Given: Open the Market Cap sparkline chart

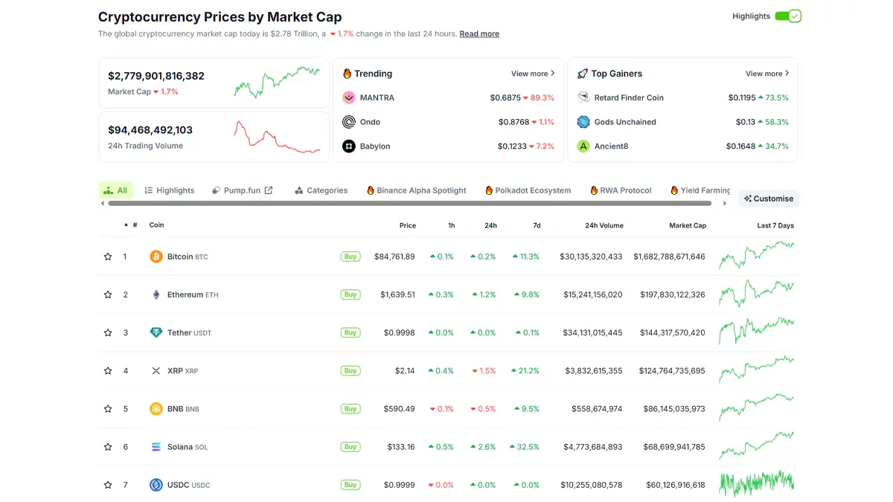Looking at the screenshot, I should pos(277,82).
